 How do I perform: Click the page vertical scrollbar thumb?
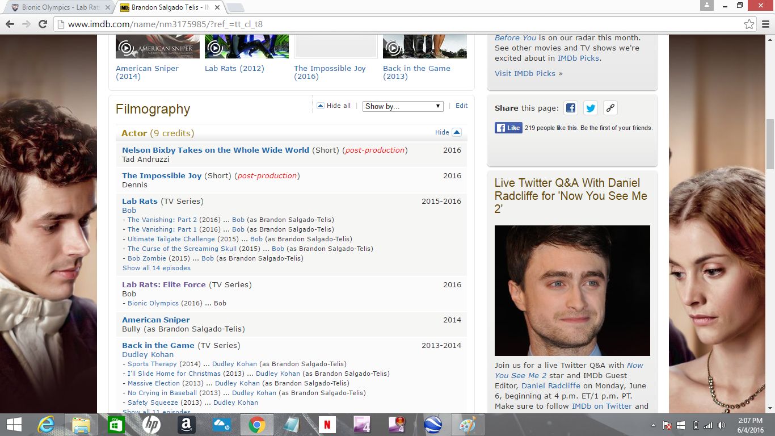(x=770, y=144)
